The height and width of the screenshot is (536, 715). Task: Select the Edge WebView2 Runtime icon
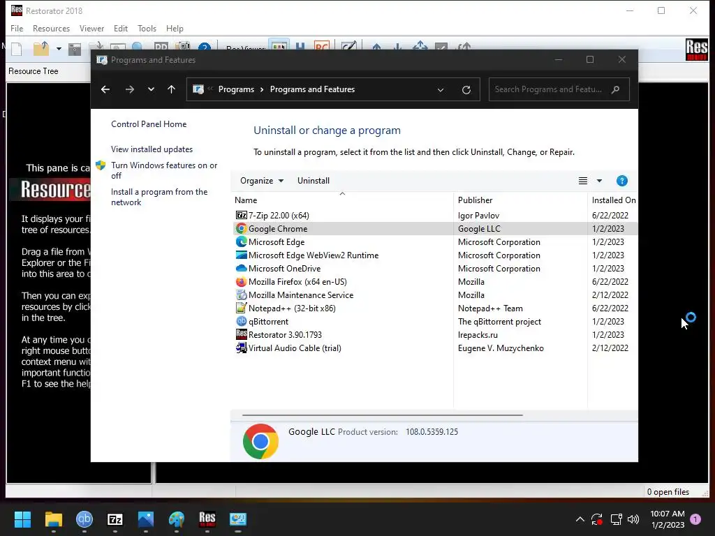[241, 255]
